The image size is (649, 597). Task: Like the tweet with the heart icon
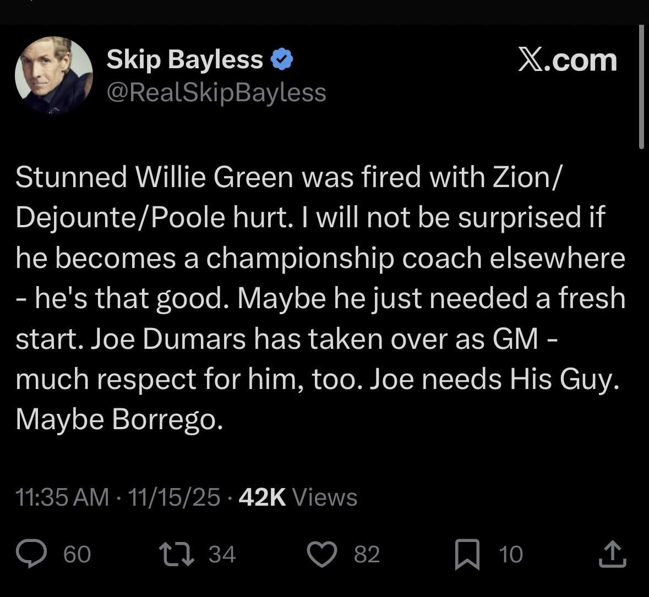321,554
